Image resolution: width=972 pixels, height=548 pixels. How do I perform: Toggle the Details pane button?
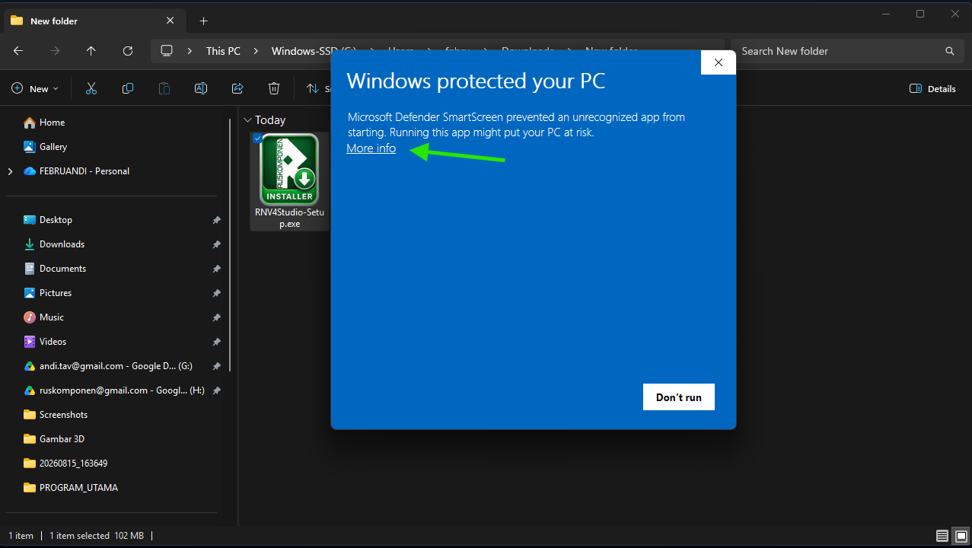click(932, 89)
